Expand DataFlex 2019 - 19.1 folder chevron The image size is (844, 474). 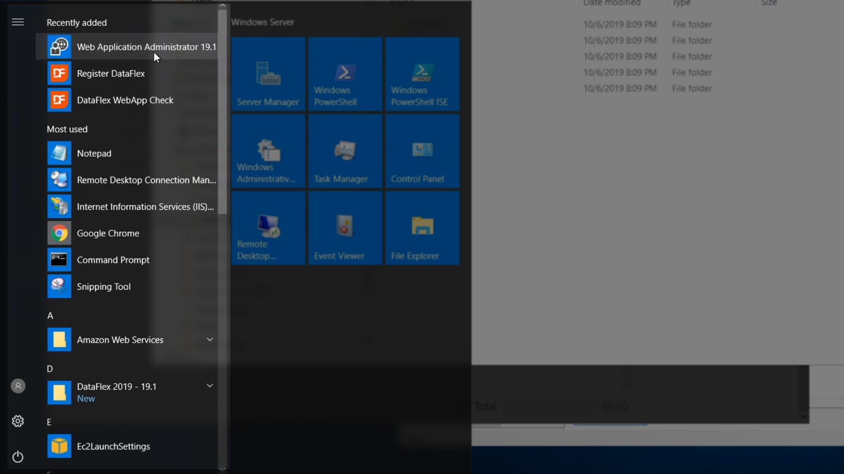coord(210,385)
